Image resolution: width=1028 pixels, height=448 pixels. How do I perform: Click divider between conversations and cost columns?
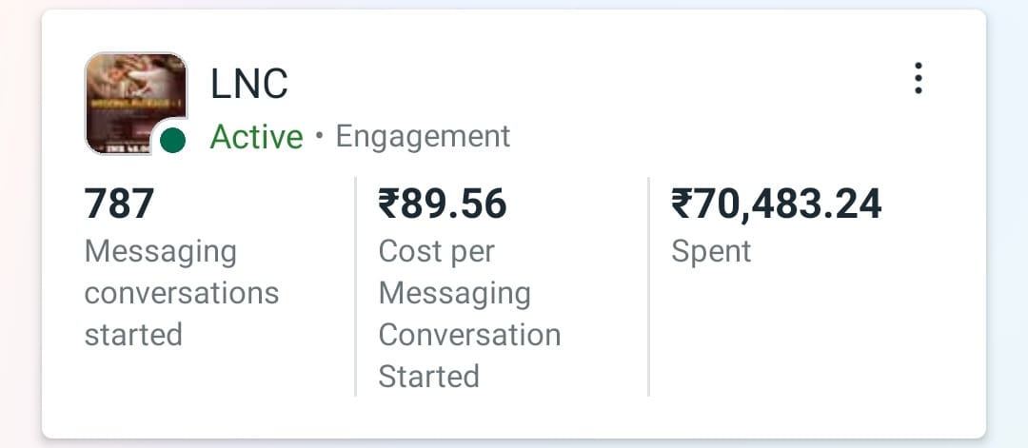[x=355, y=285]
